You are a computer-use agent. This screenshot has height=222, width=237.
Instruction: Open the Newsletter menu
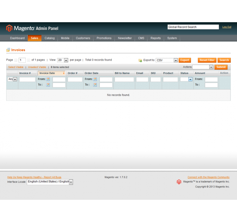125,38
